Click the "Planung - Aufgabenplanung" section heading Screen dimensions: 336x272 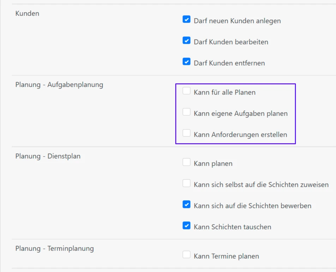click(x=59, y=85)
